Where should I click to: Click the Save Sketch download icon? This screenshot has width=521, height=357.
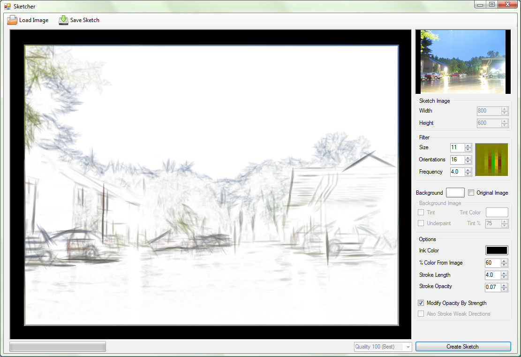(63, 20)
